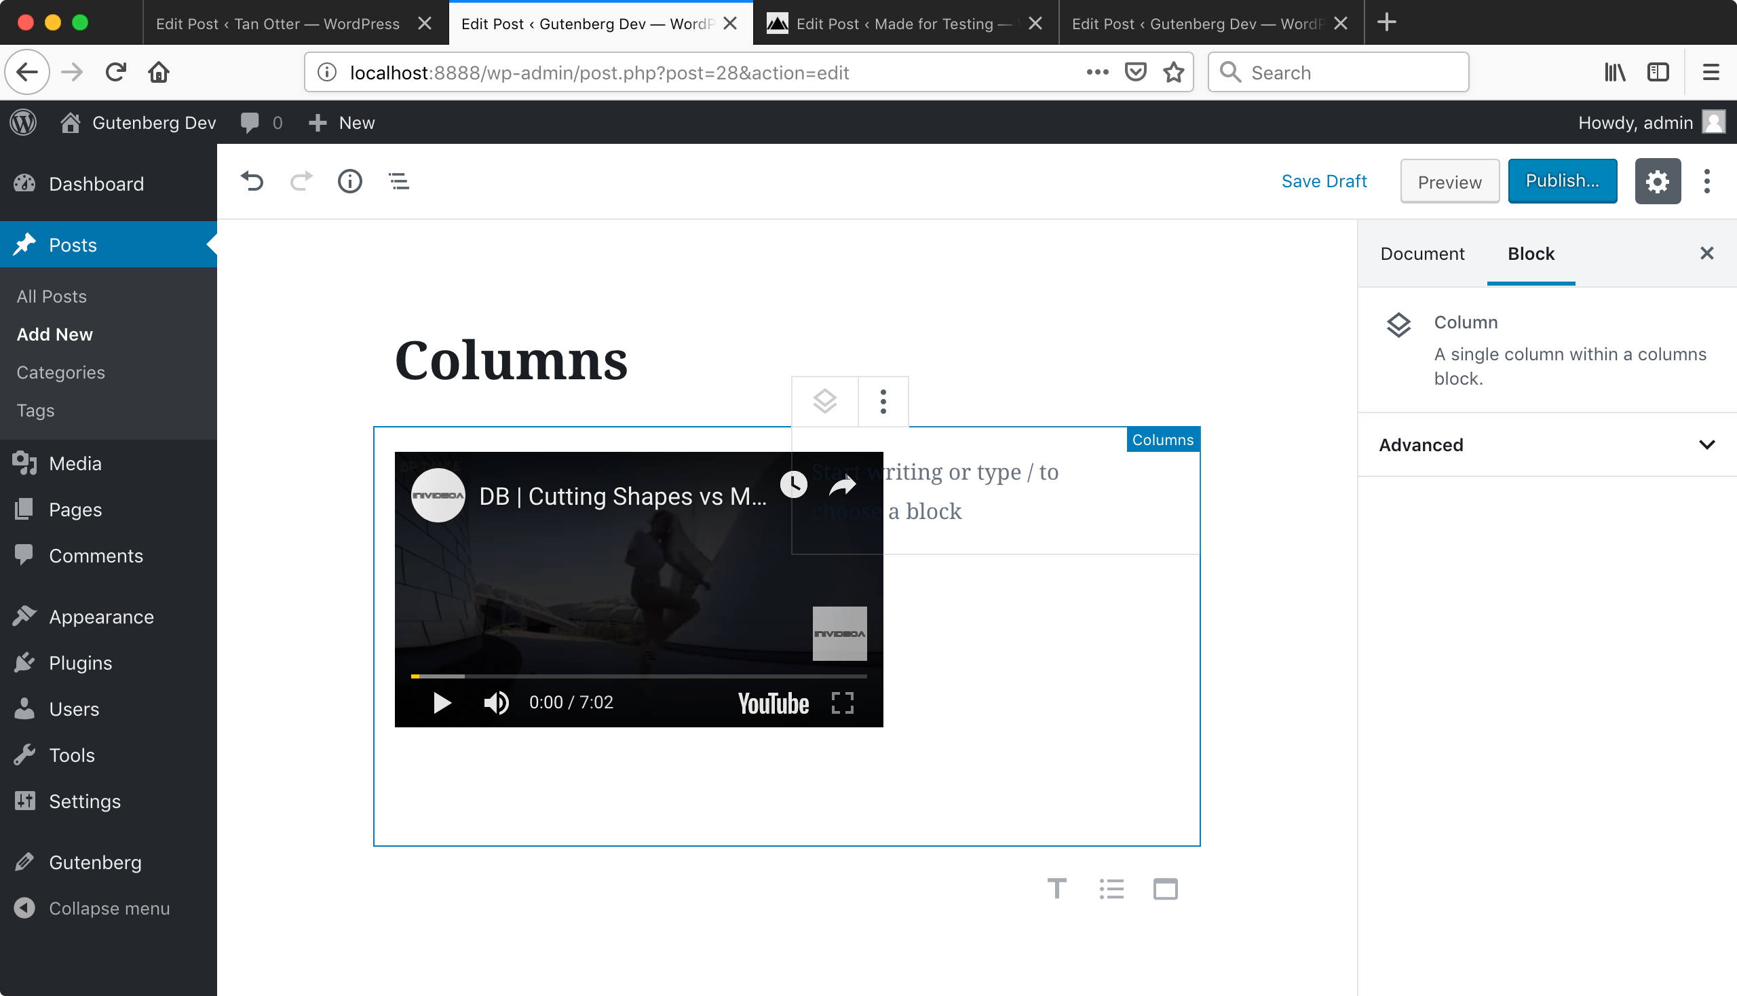Open Block navigation list icon

399,181
